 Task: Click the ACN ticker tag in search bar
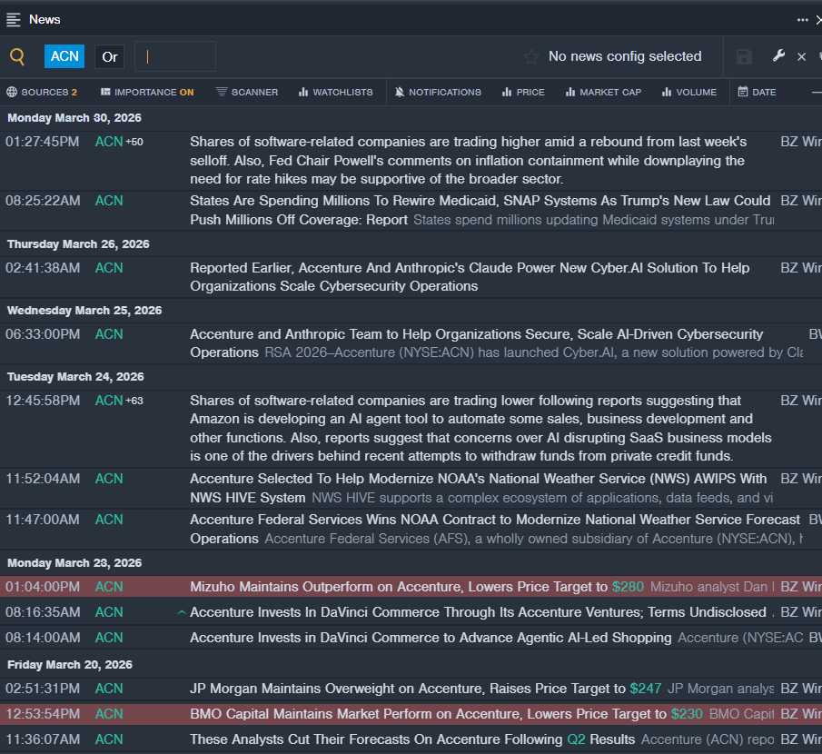click(64, 56)
